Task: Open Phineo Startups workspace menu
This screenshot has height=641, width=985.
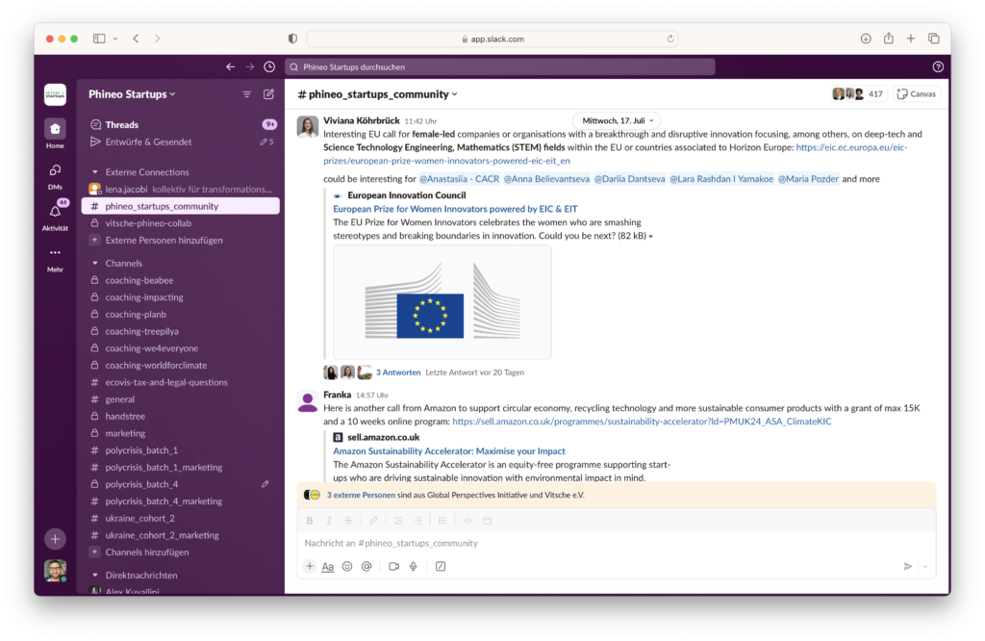Action: [132, 94]
